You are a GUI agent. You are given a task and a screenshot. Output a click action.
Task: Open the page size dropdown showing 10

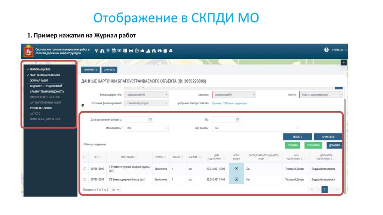tap(115, 190)
